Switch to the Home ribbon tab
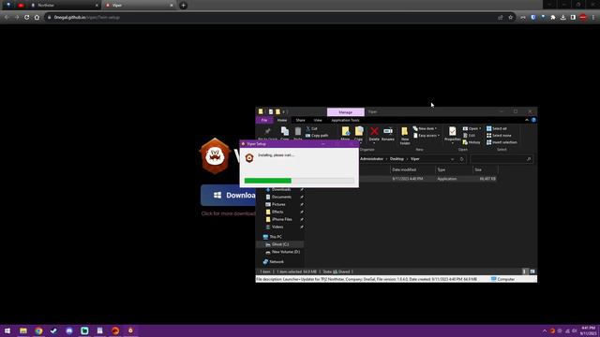The width and height of the screenshot is (600, 337). (282, 120)
